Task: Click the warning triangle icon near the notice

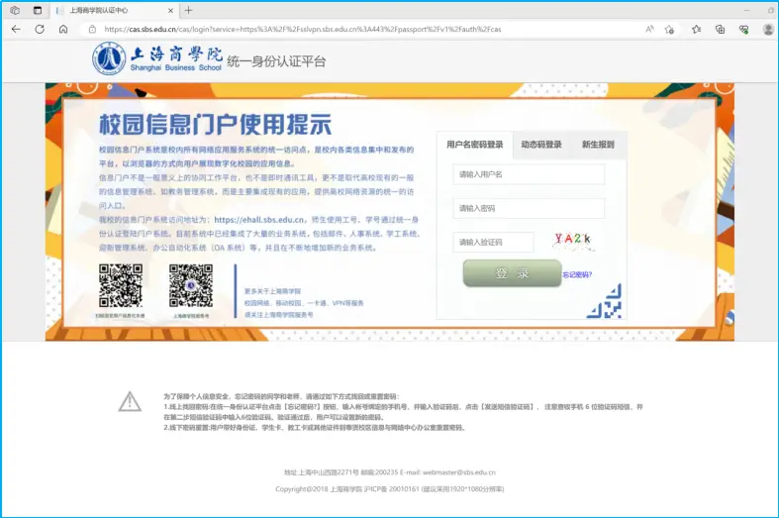Action: pyautogui.click(x=130, y=402)
